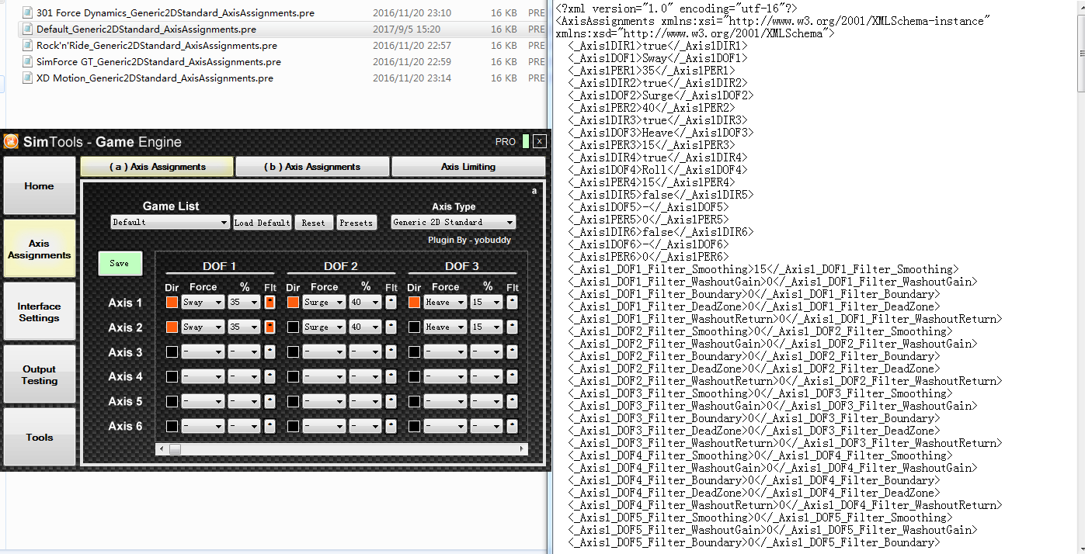1085x554 pixels.
Task: Click the DOF table horizontal scrollbar thumb
Action: pos(175,448)
